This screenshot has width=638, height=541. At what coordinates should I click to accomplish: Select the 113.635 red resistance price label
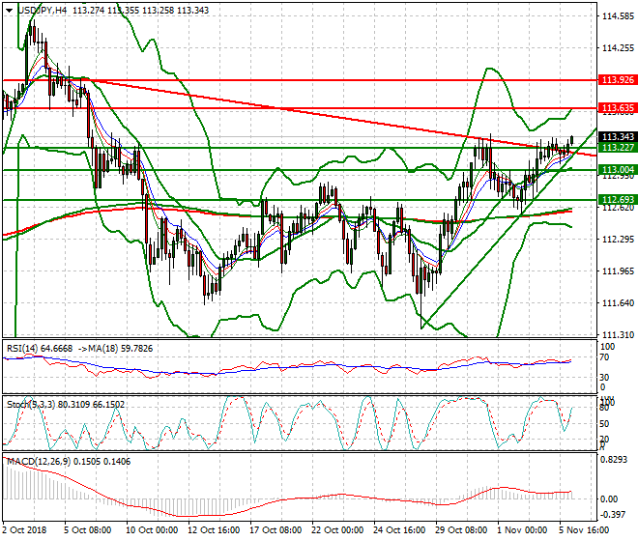[x=618, y=108]
